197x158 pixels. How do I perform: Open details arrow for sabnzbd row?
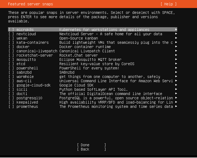tap(176, 72)
